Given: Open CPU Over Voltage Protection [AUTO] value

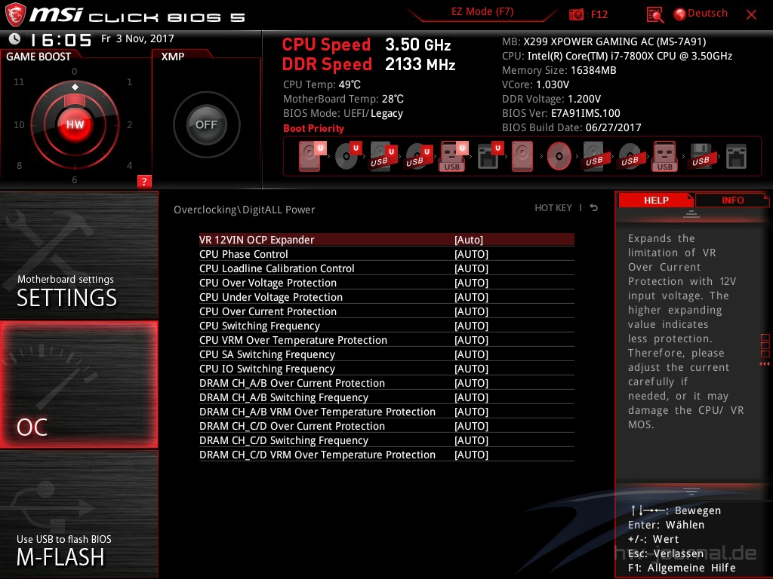Looking at the screenshot, I should (x=471, y=283).
